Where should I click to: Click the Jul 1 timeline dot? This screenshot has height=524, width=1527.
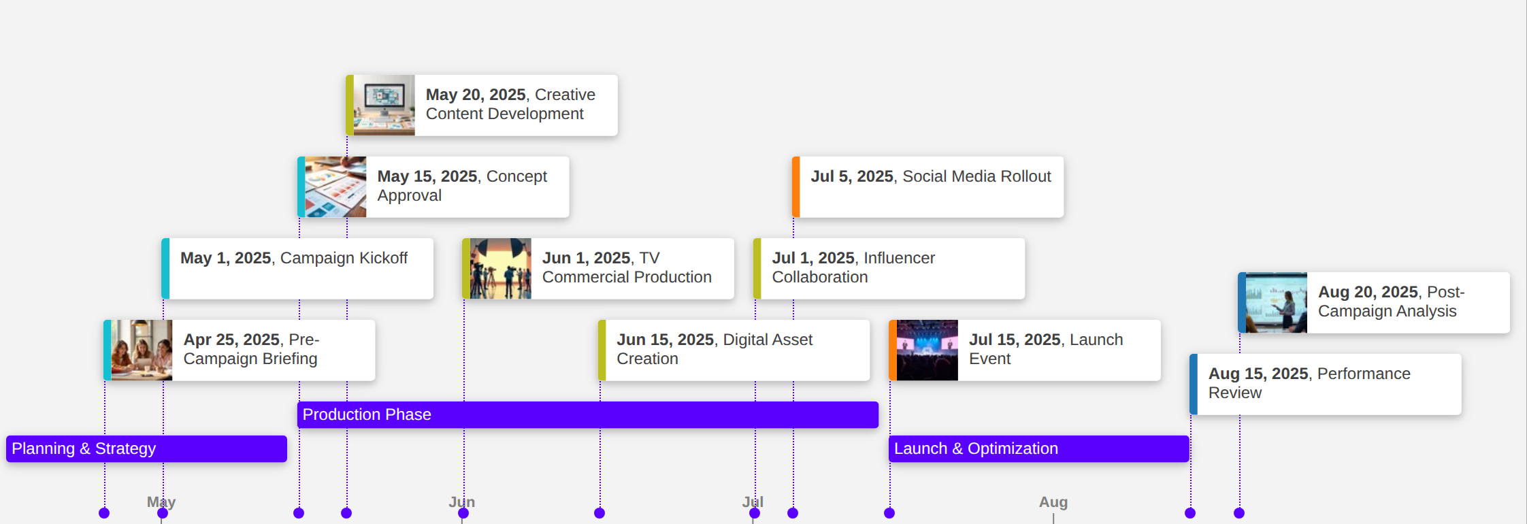[x=755, y=513]
